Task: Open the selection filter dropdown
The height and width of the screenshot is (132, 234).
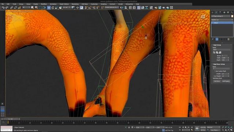Action: [x=26, y=7]
